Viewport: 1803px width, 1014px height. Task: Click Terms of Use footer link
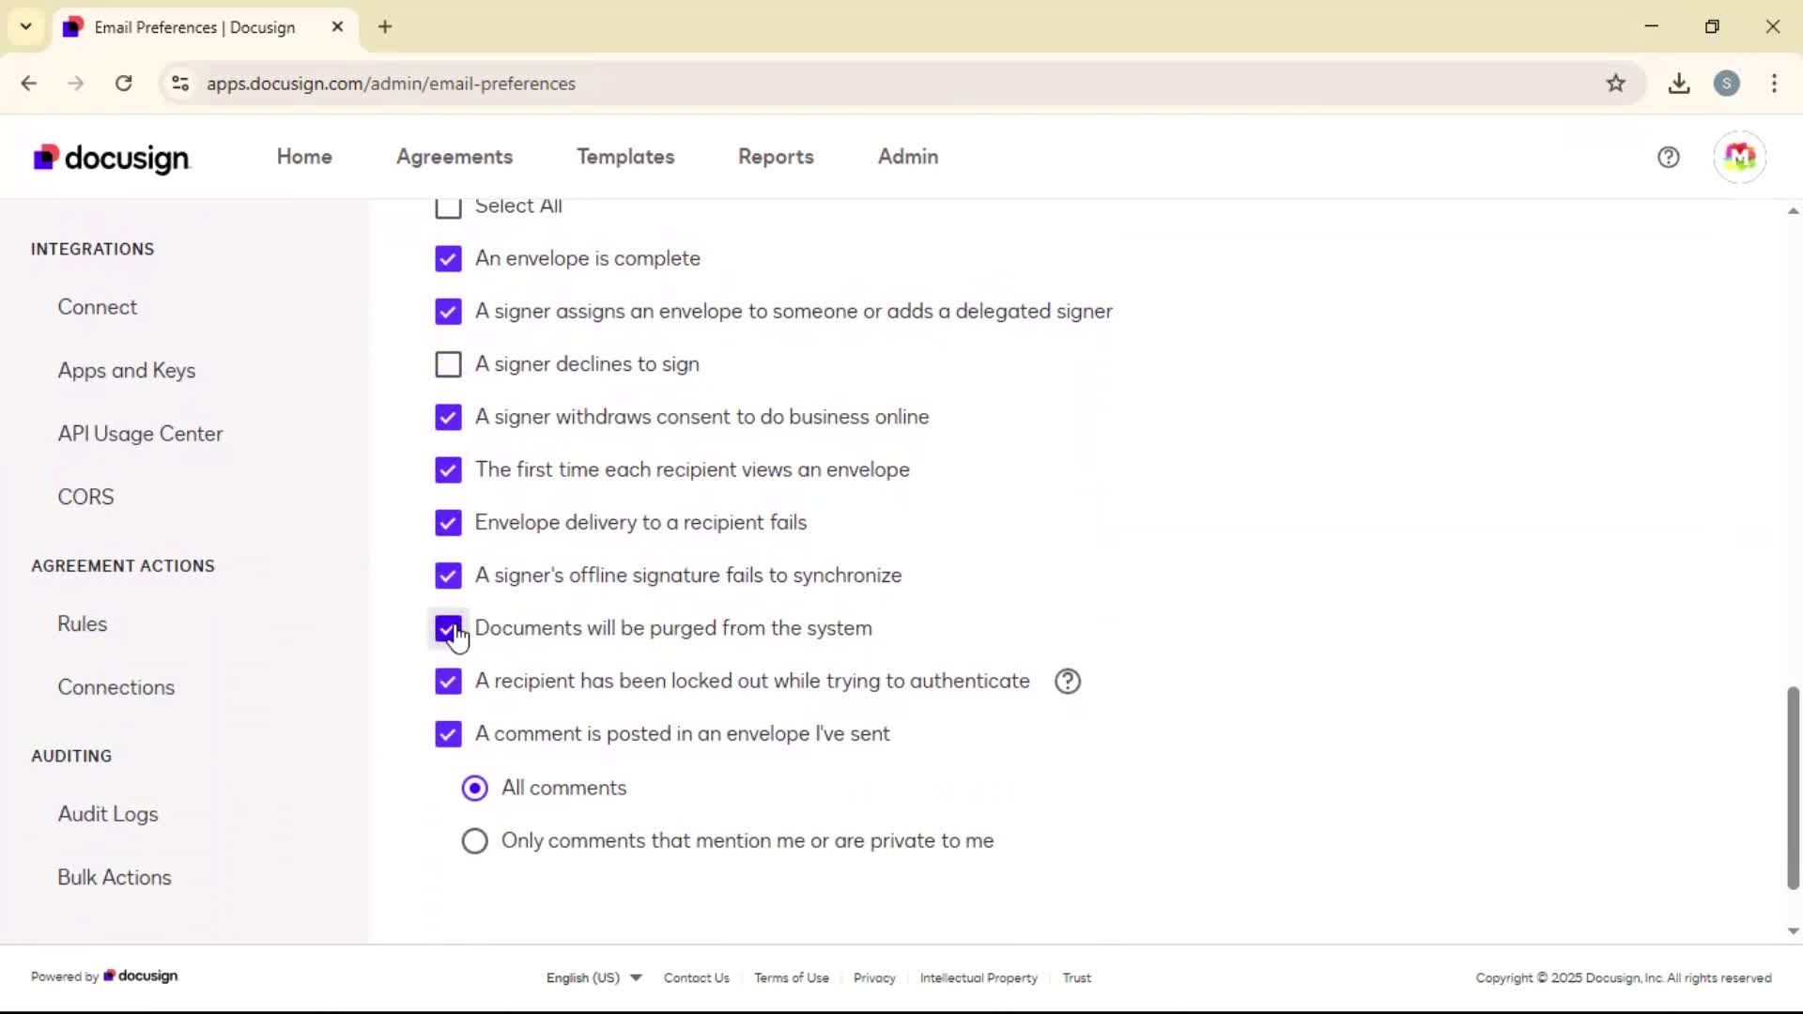pyautogui.click(x=792, y=977)
